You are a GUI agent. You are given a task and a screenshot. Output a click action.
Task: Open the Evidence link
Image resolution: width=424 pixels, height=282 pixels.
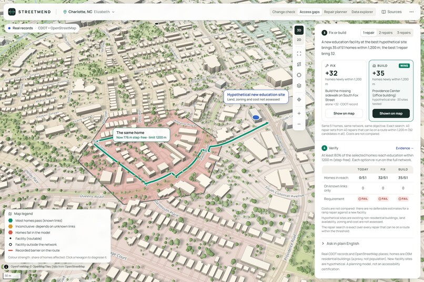click(404, 148)
